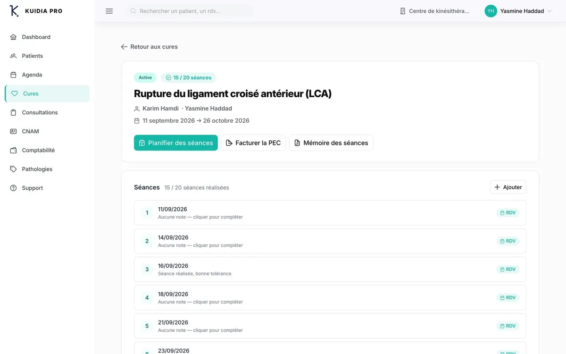Click RDV badge on 11/09/2026 session
This screenshot has height=354, width=566.
[508, 213]
